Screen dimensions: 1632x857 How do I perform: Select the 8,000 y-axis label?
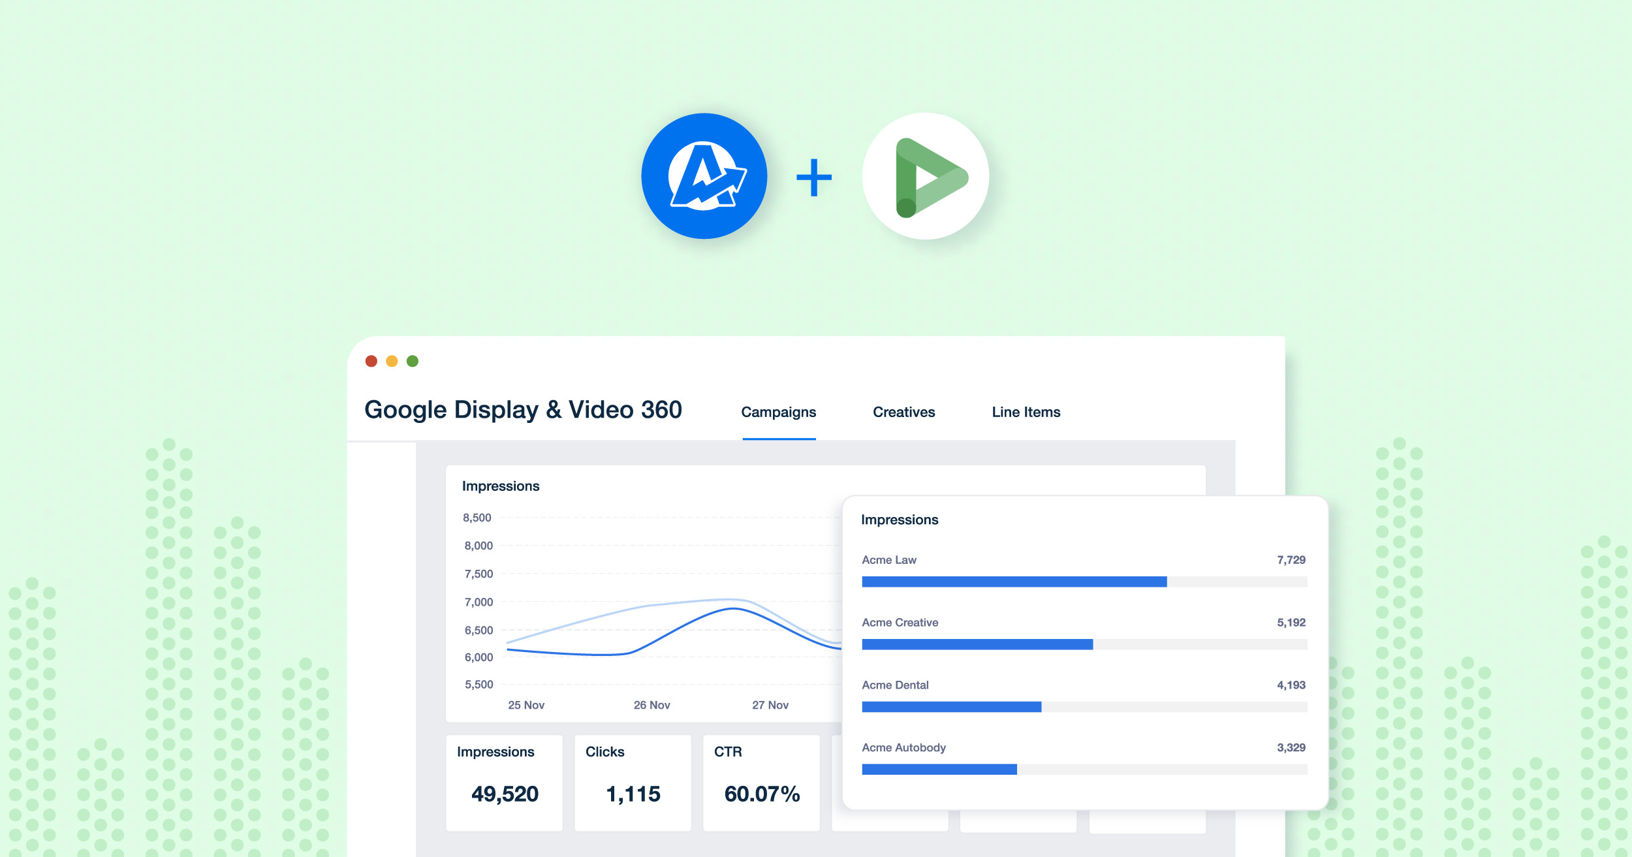pyautogui.click(x=479, y=546)
